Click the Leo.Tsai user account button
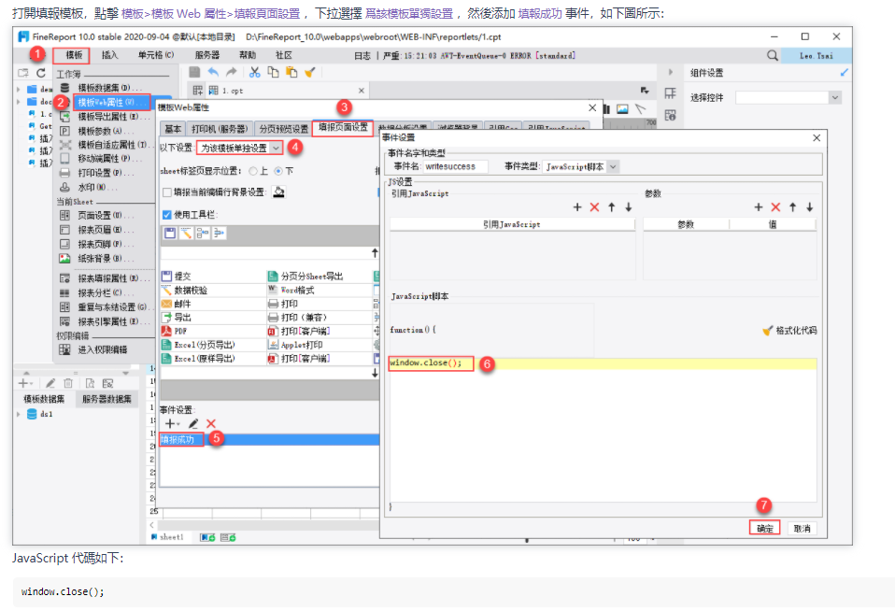This screenshot has width=895, height=611. pos(817,55)
